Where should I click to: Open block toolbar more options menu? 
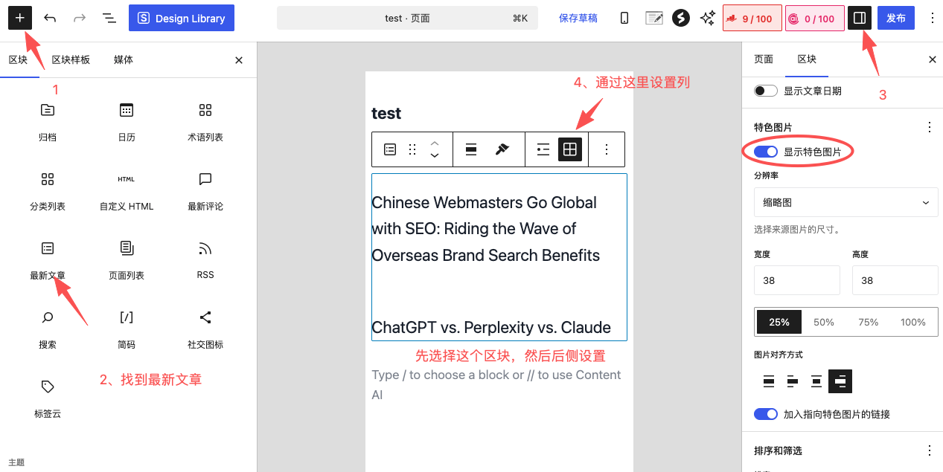point(607,149)
